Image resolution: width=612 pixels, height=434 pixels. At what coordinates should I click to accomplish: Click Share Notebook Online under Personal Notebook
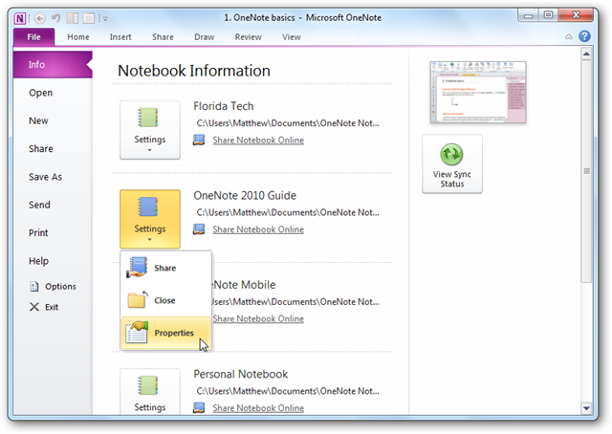pos(258,408)
